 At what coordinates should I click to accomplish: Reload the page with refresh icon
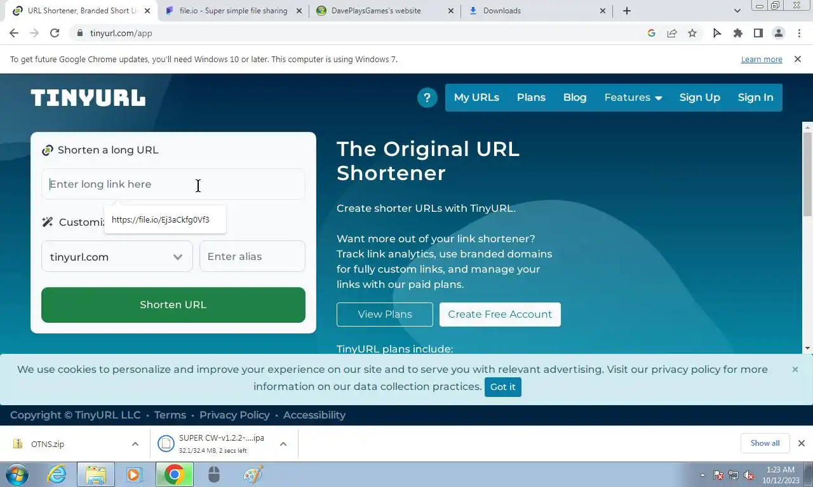click(x=55, y=33)
